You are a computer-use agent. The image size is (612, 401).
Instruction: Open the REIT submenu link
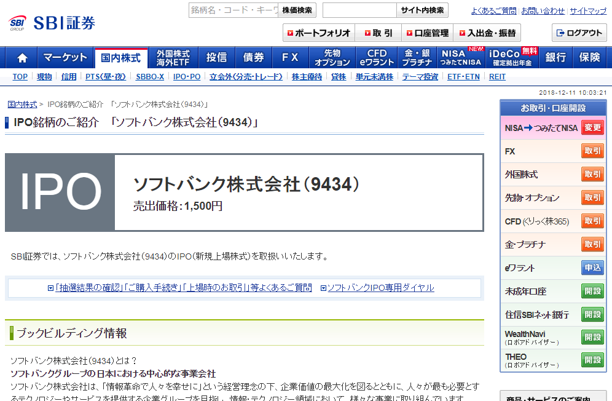point(497,77)
